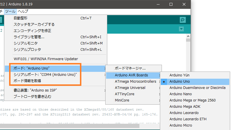231x130 pixels.
Task: Click ブートローダを書き込む
Action: (55, 97)
